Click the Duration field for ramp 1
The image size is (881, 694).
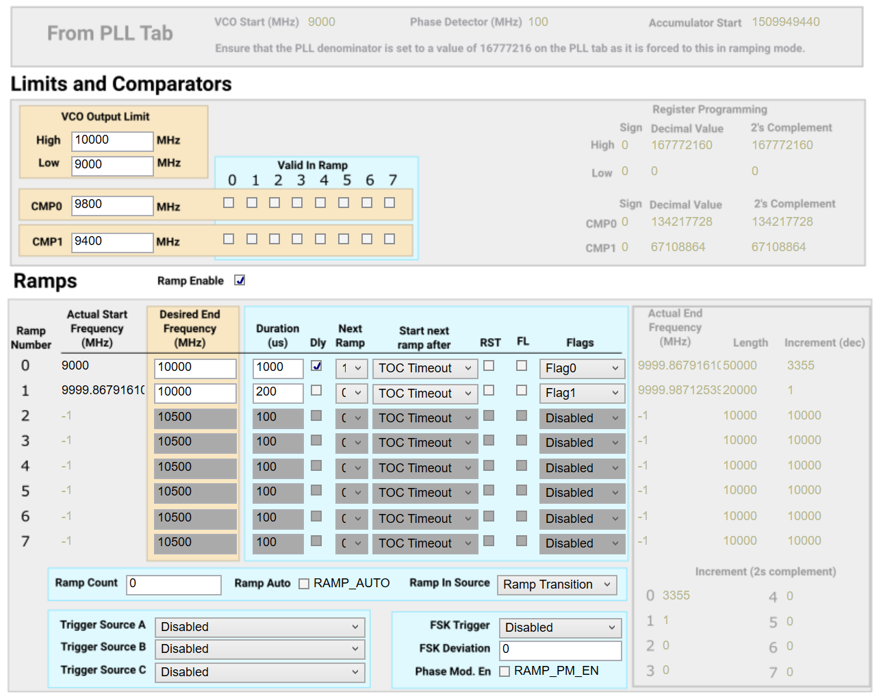coord(278,393)
